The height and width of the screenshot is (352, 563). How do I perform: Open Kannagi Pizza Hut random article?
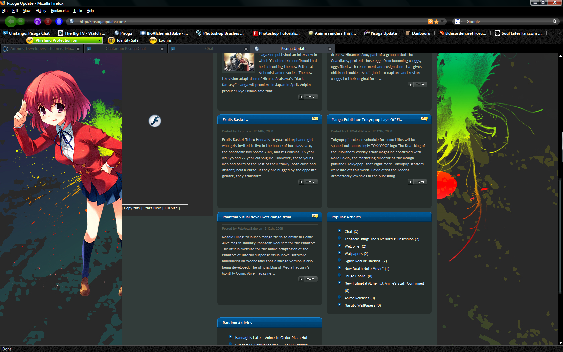click(x=271, y=338)
